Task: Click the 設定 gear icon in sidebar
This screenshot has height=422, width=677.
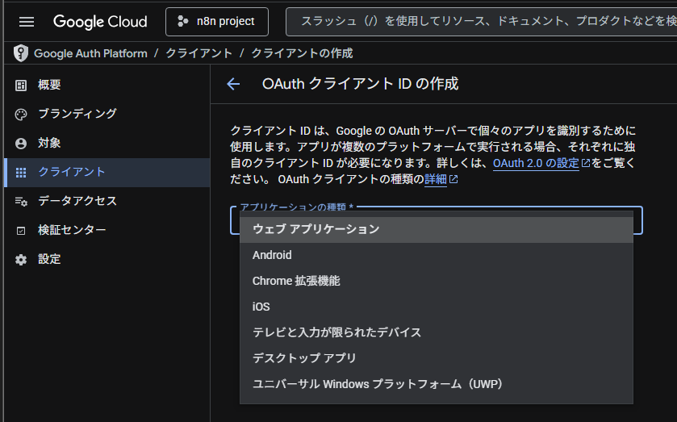Action: coord(21,259)
